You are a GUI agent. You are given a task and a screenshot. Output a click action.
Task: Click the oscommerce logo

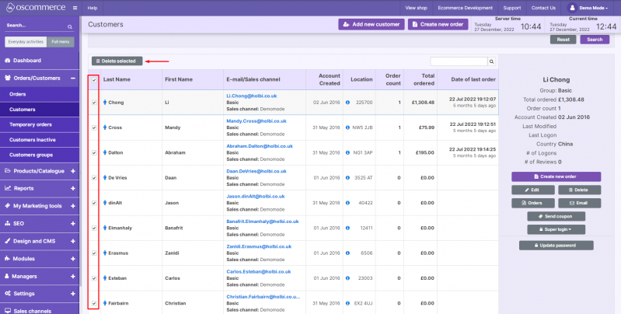point(34,8)
